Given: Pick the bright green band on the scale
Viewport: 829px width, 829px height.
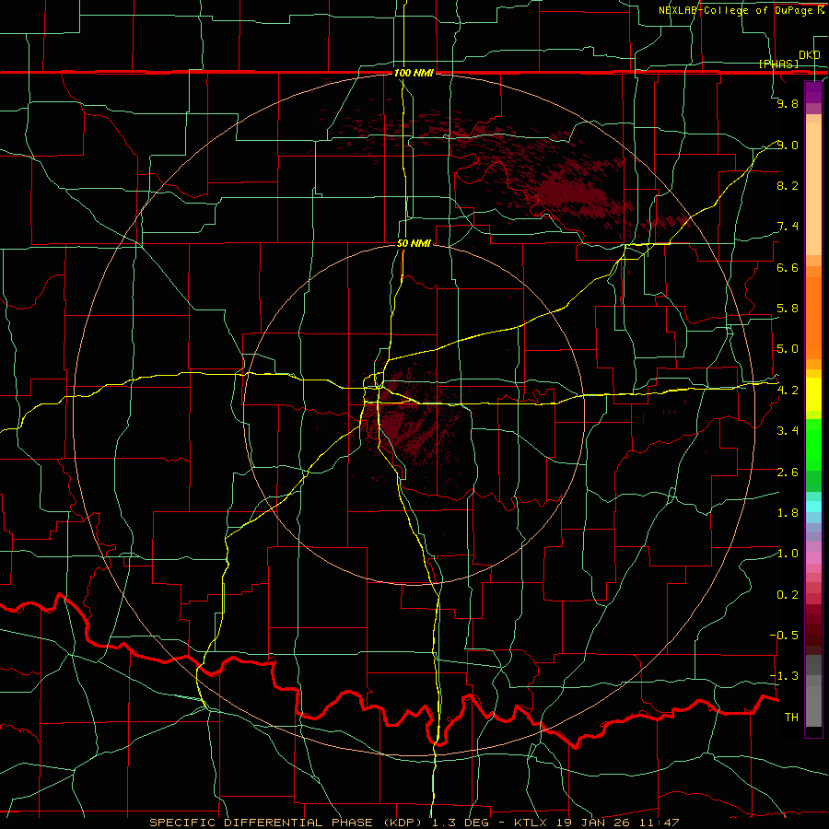Looking at the screenshot, I should point(813,444).
